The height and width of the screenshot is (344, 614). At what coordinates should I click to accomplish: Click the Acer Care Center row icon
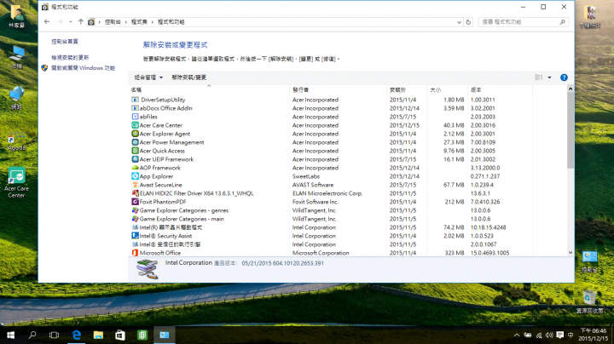[x=135, y=125]
